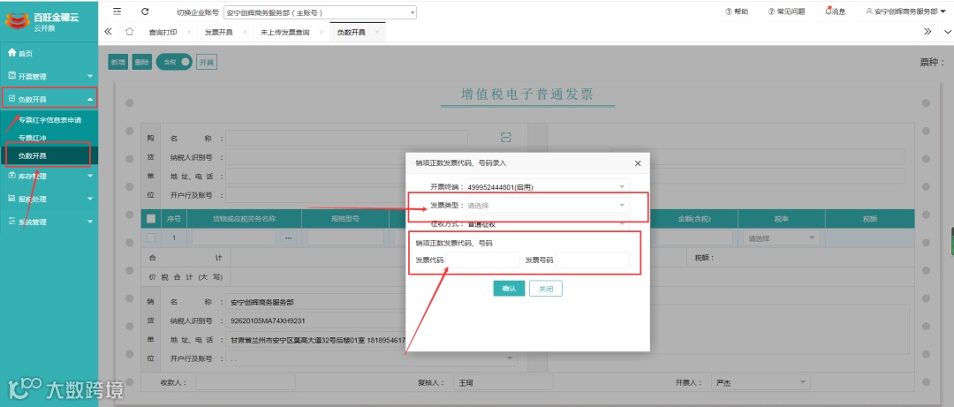
Task: Click 关闭 button in dialog
Action: (546, 289)
